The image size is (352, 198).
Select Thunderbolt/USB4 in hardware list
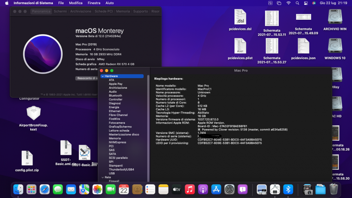coord(121,169)
